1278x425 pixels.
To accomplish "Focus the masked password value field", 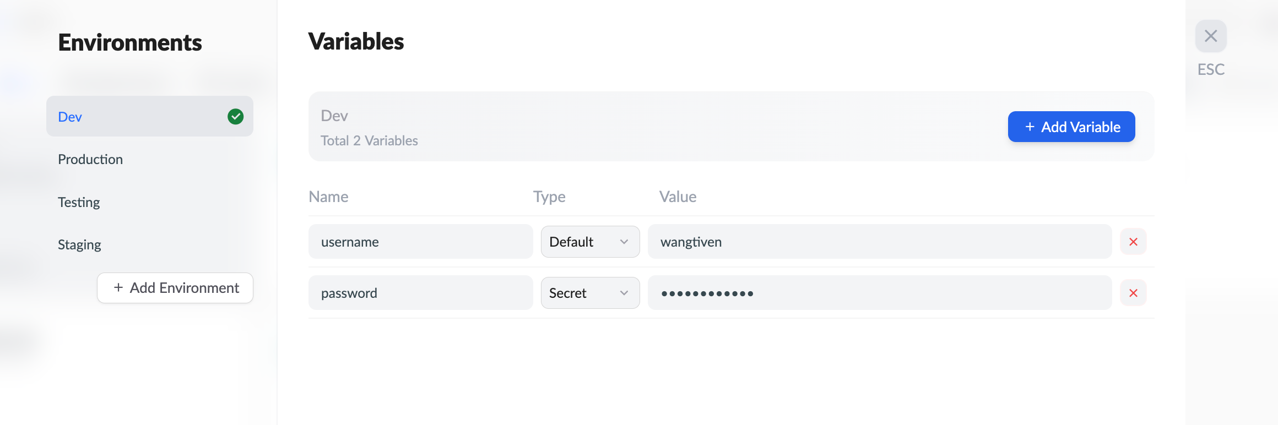I will pyautogui.click(x=879, y=293).
